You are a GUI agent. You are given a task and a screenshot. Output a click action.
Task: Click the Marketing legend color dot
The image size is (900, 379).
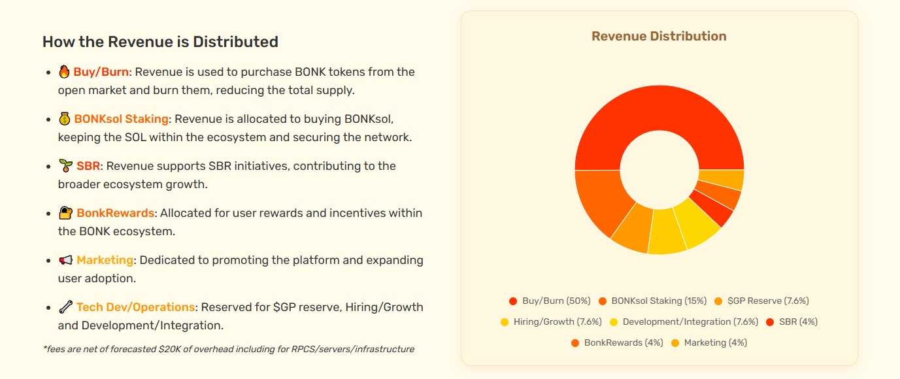point(675,343)
